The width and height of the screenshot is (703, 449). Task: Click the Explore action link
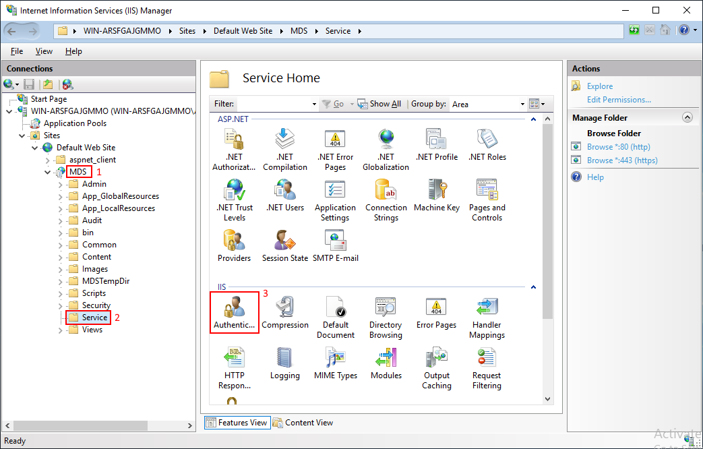600,86
